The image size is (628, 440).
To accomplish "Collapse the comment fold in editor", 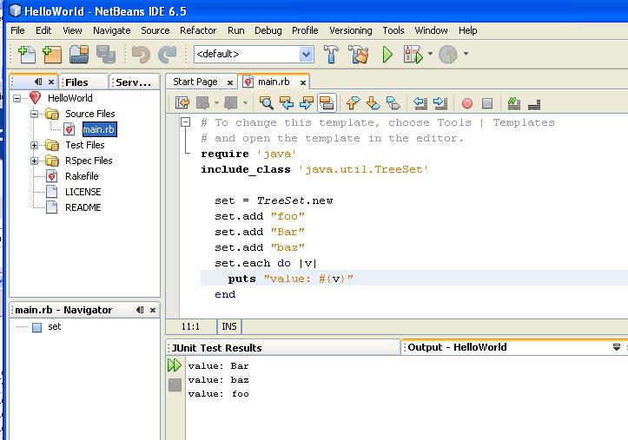I will point(185,122).
